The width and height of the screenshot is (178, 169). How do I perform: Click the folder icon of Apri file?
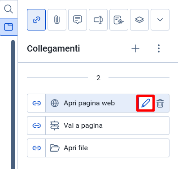tap(55, 148)
